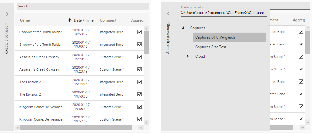Sort records by the Comment column header
Image resolution: width=313 pixels, height=134 pixels.
click(x=108, y=20)
